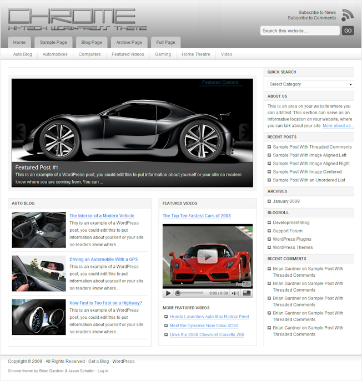362x381 pixels.
Task: Open Get a Blog footer link
Action: pyautogui.click(x=98, y=362)
